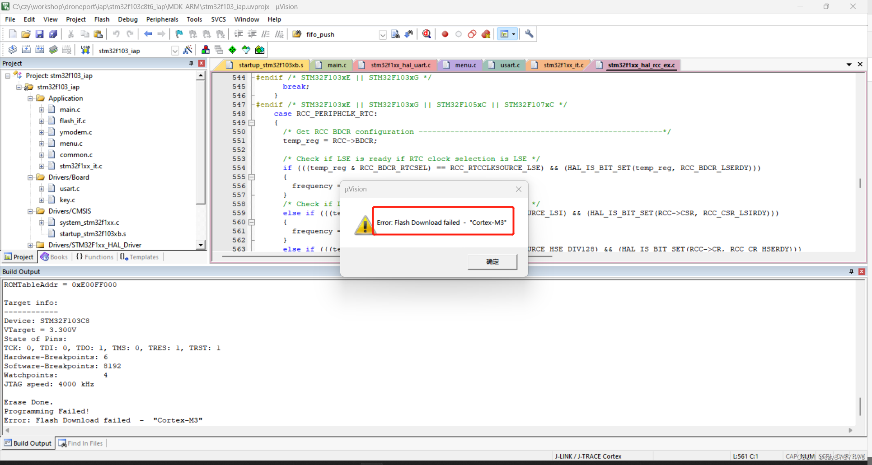Click Build Output horizontal scrollbar right arrow
The height and width of the screenshot is (465, 872).
pyautogui.click(x=850, y=430)
